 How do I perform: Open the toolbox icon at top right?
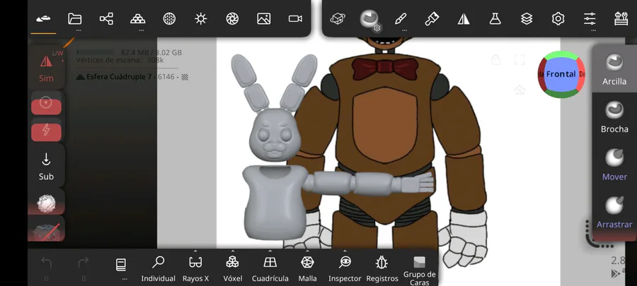coord(621,18)
